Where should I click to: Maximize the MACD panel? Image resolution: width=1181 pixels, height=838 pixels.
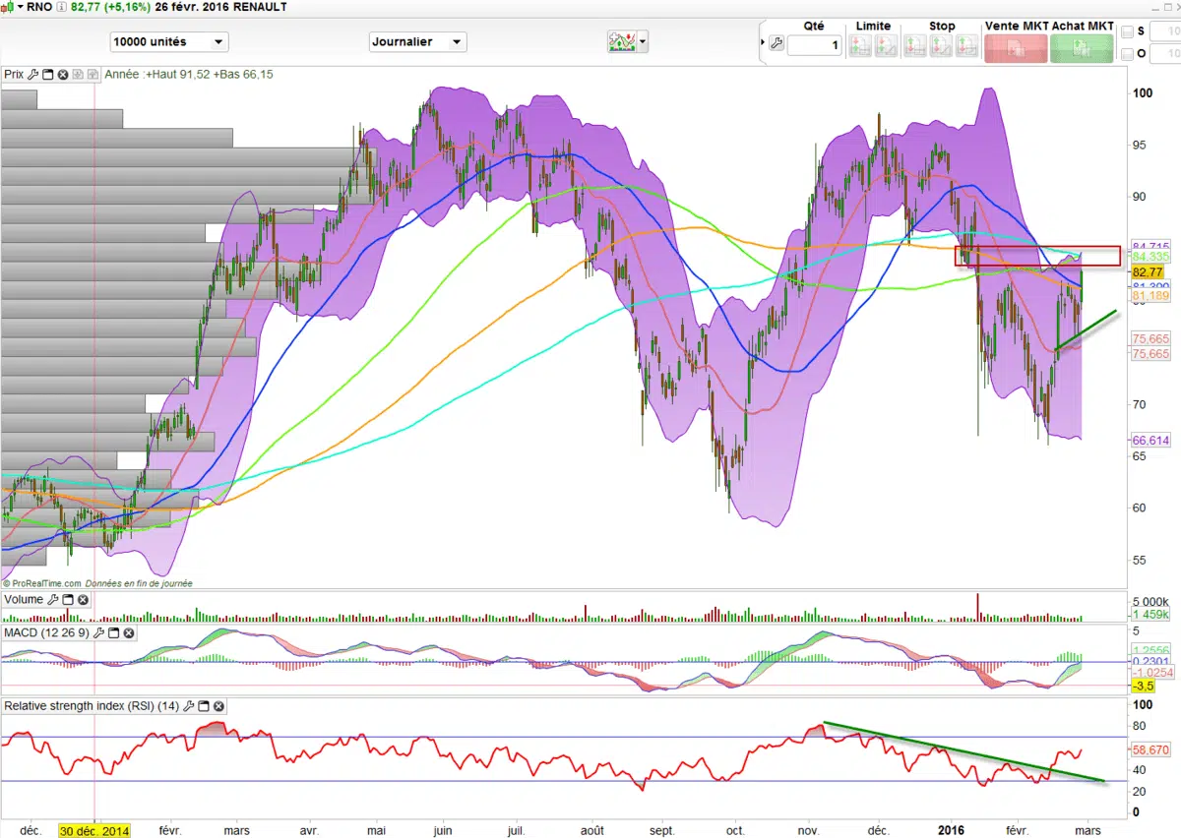click(112, 632)
